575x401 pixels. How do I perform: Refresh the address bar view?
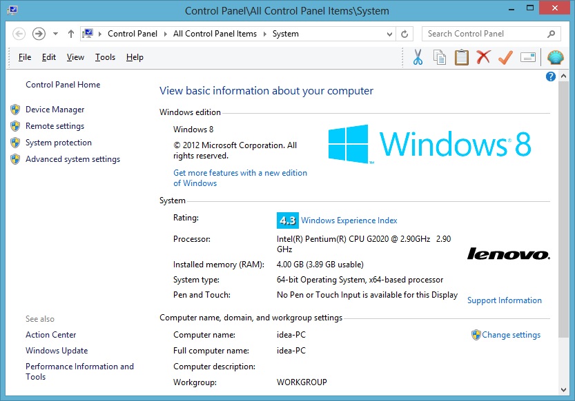[x=405, y=34]
